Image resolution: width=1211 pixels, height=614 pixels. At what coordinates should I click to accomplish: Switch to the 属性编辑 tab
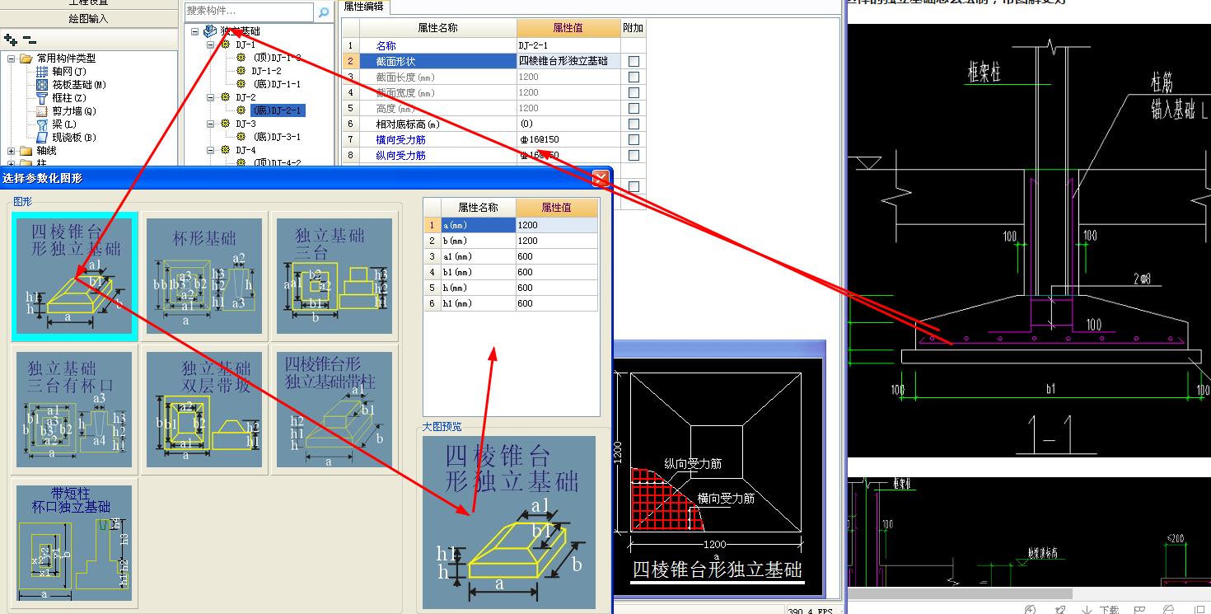pyautogui.click(x=362, y=7)
